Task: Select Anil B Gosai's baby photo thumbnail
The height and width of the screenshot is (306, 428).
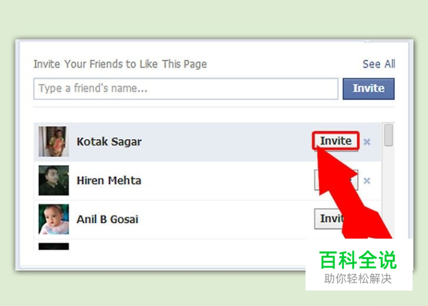Action: click(x=53, y=219)
